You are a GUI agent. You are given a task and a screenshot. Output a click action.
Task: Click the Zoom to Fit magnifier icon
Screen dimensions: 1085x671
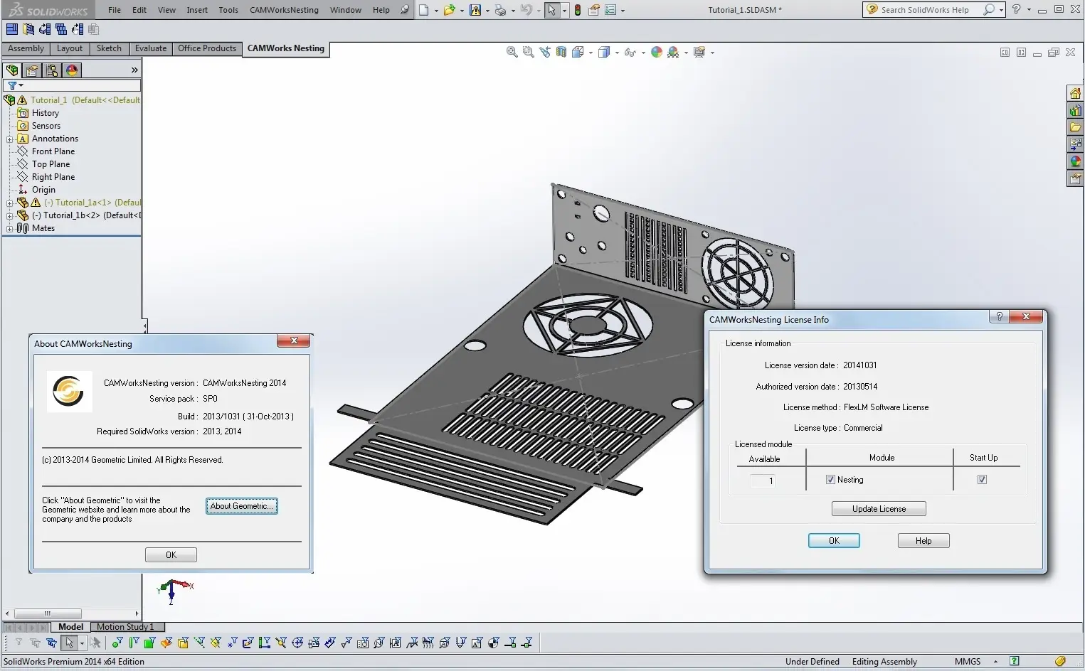(x=512, y=52)
